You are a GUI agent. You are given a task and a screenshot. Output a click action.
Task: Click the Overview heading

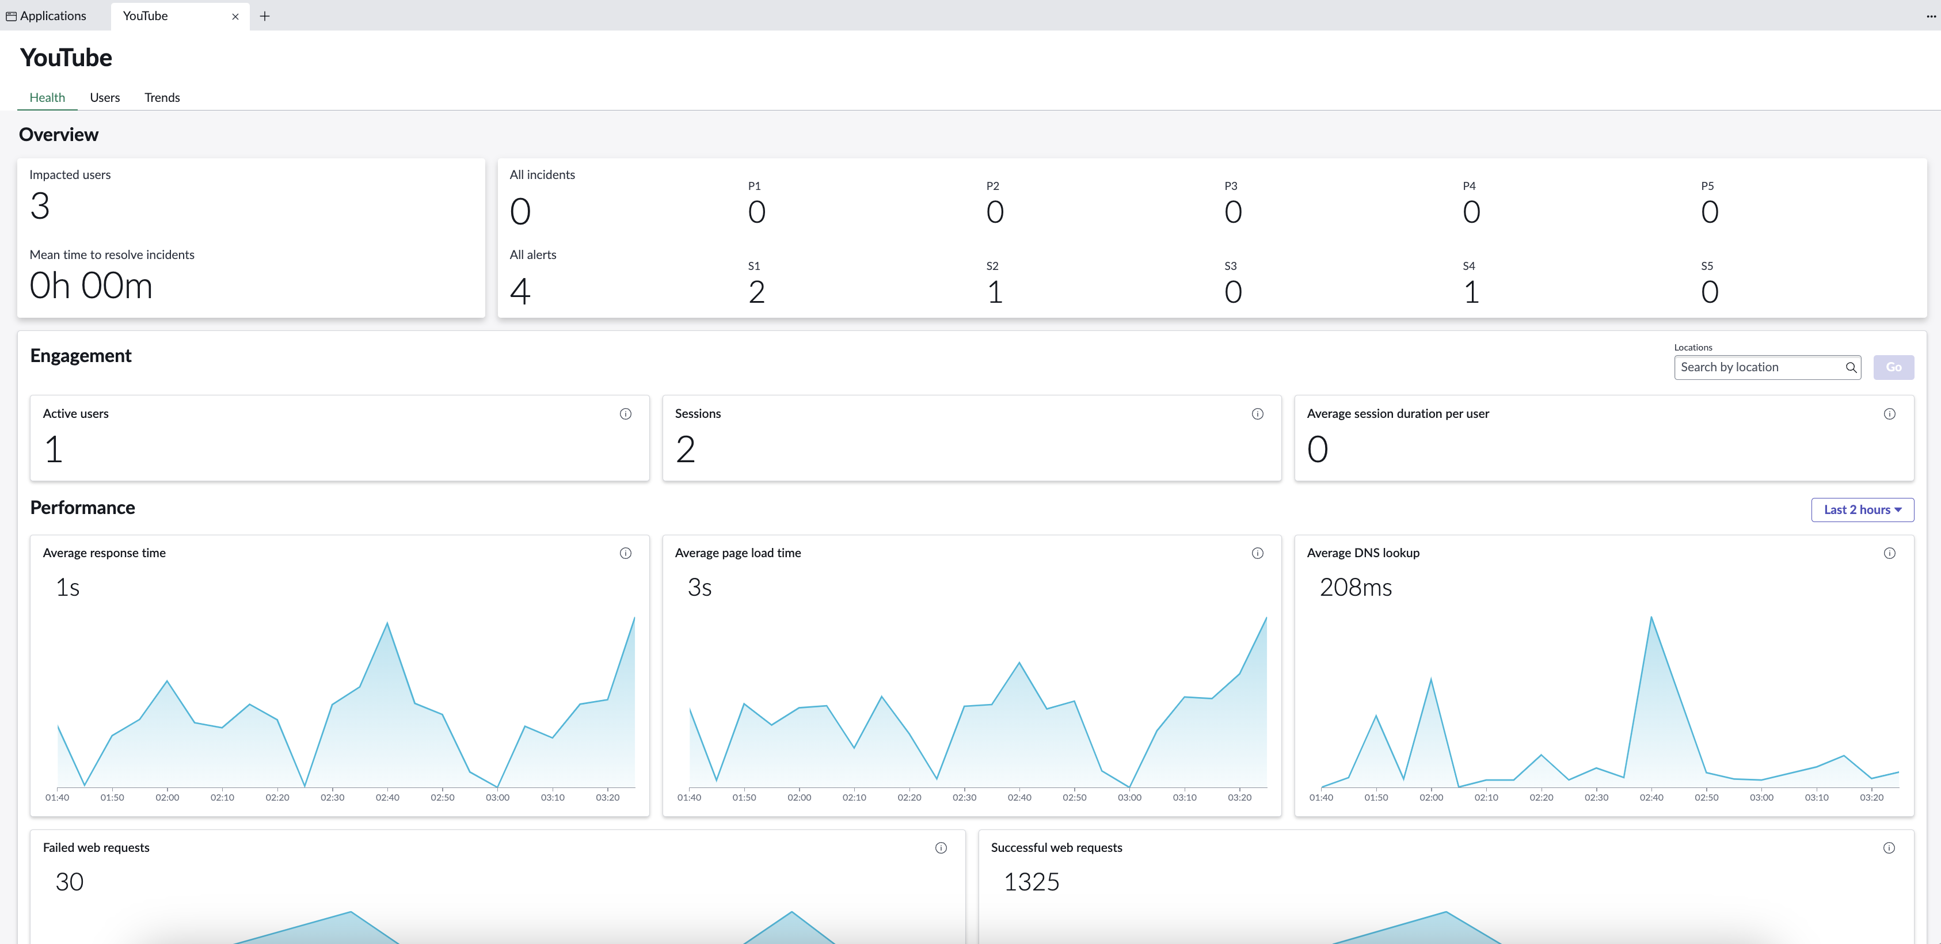tap(59, 135)
